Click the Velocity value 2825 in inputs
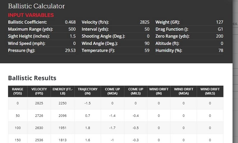The width and height of the screenshot is (238, 143). pos(145,22)
